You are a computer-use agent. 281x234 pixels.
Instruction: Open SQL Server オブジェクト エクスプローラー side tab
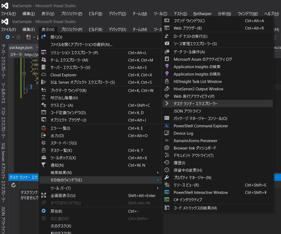3,173
